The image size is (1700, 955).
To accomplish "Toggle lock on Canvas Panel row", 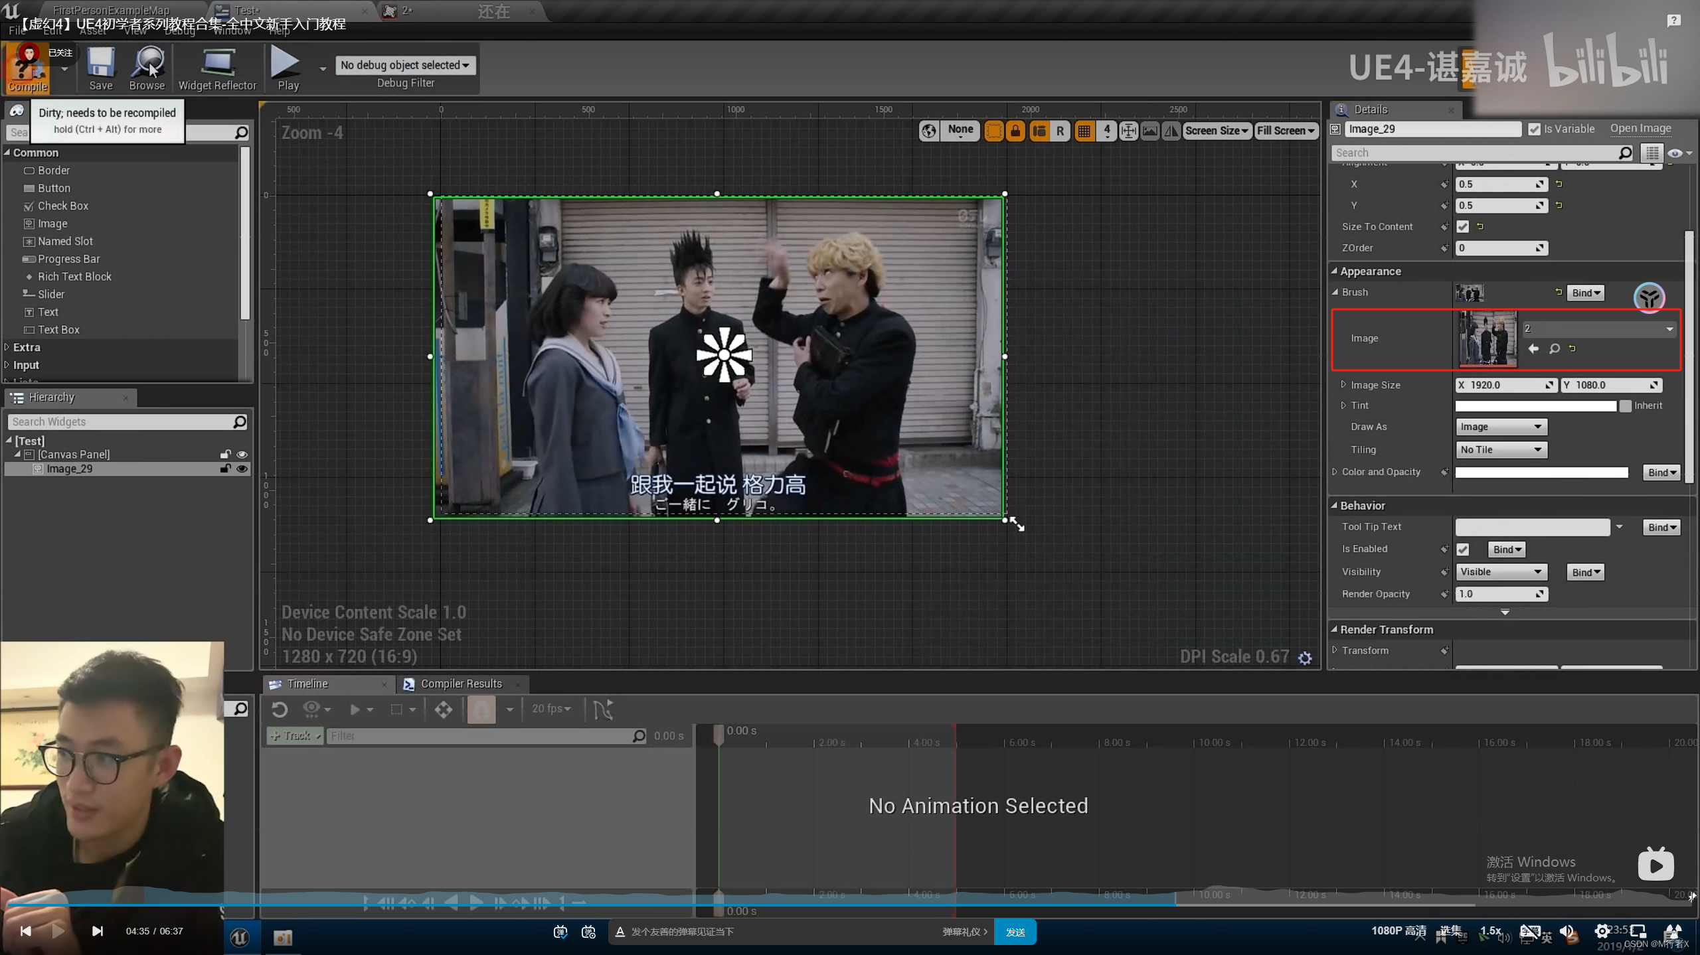I will coord(226,455).
